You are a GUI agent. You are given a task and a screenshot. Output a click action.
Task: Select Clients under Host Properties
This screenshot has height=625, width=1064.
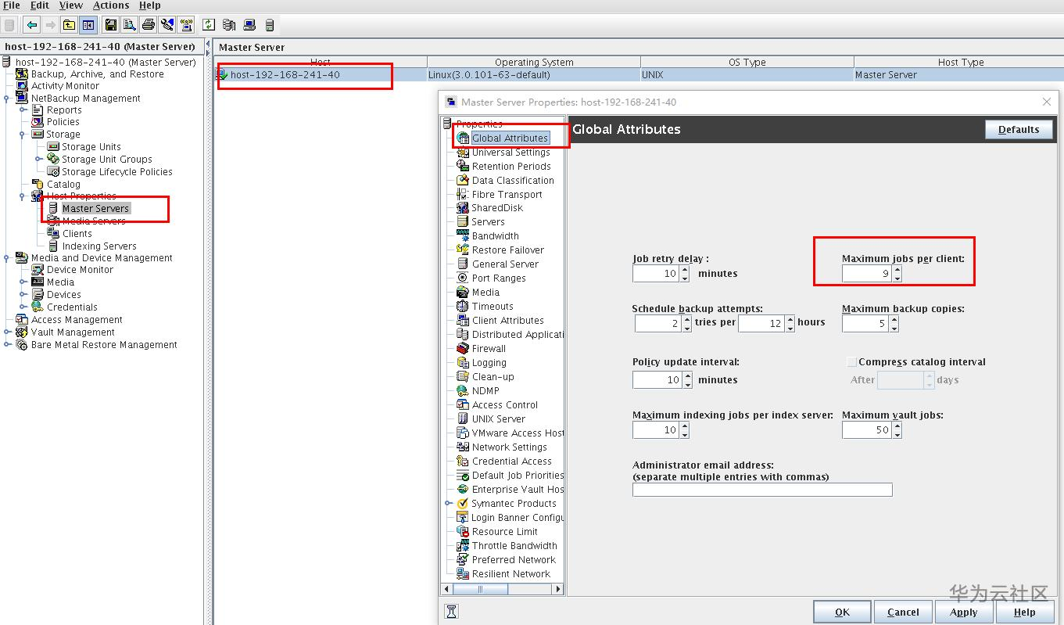[77, 234]
